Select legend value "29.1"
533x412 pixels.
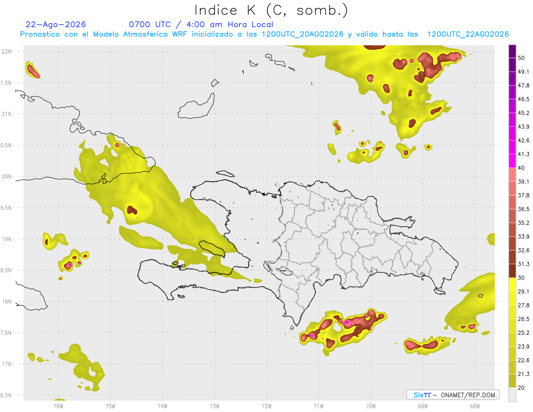(524, 292)
